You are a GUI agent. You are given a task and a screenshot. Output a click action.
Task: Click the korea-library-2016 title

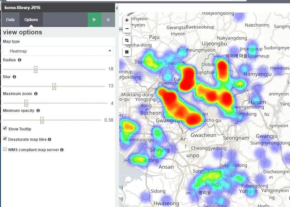(x=22, y=8)
